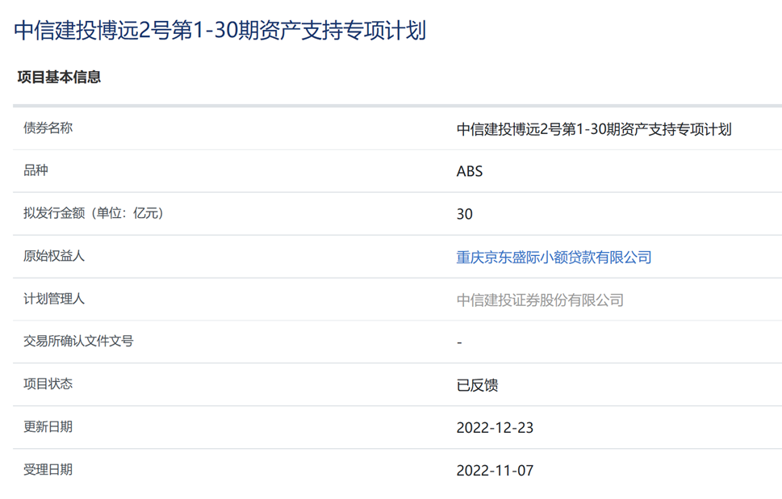This screenshot has height=499, width=782.
Task: Click the update date 2022-12-23
Action: (x=495, y=428)
